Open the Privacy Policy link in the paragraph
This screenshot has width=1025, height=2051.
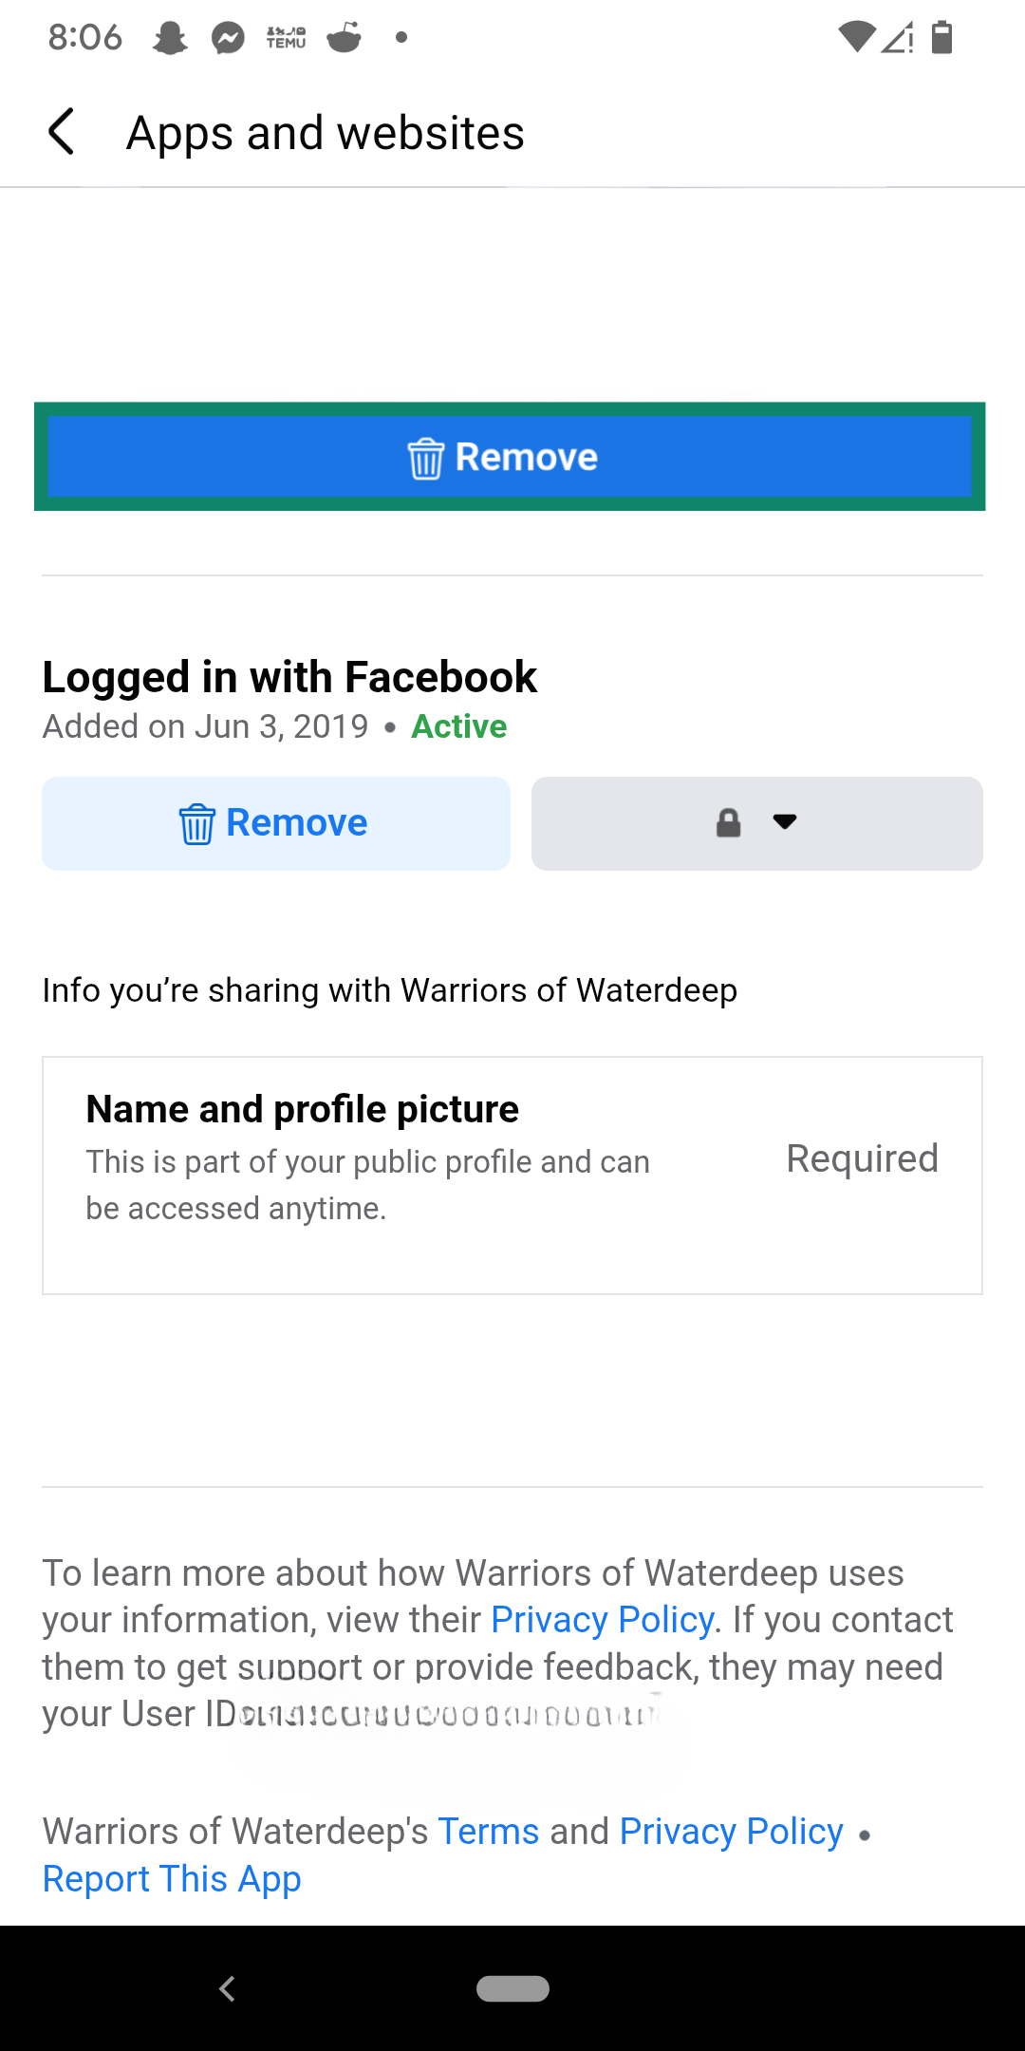click(x=603, y=1619)
